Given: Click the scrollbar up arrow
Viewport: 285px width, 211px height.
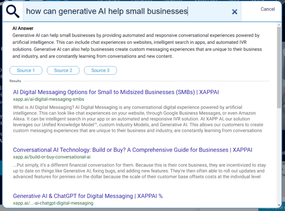Looking at the screenshot, I should click(279, 25).
